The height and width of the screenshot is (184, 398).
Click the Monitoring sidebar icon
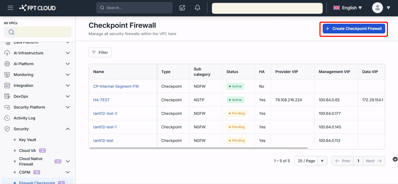click(x=7, y=75)
